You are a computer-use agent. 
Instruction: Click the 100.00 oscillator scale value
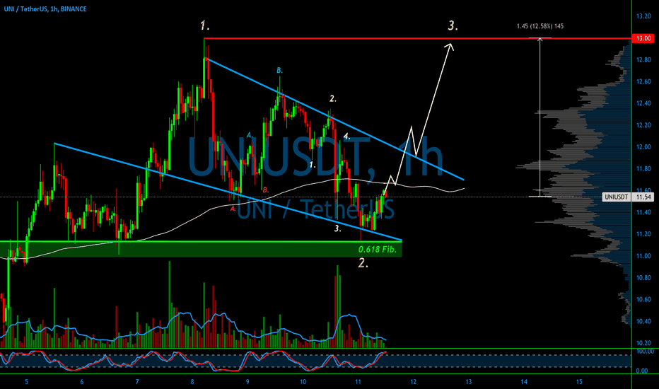[645, 351]
